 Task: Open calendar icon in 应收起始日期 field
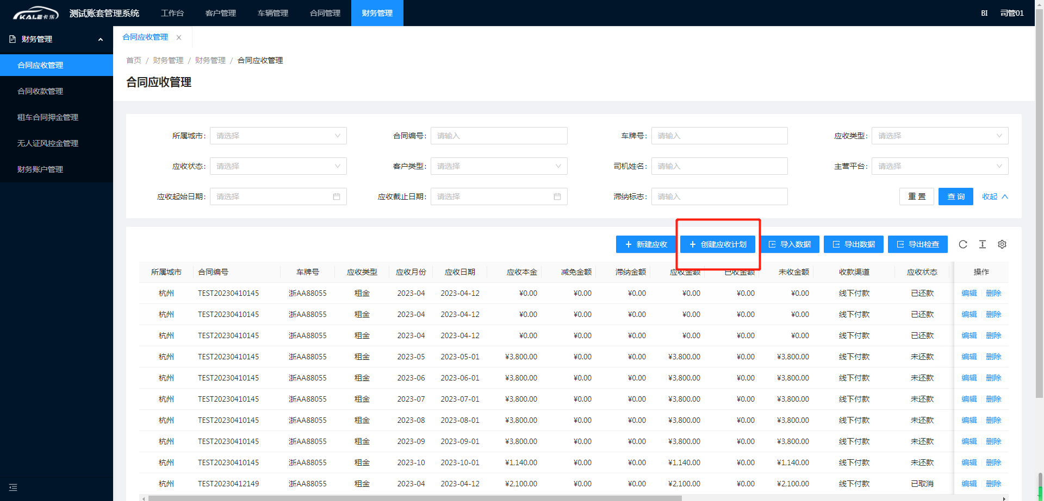point(337,196)
